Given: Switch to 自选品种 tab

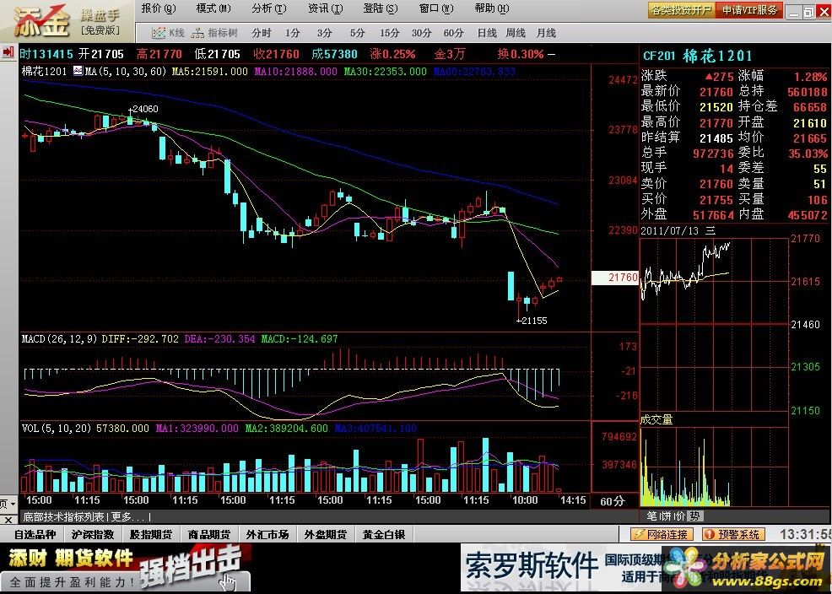Looking at the screenshot, I should tap(35, 535).
